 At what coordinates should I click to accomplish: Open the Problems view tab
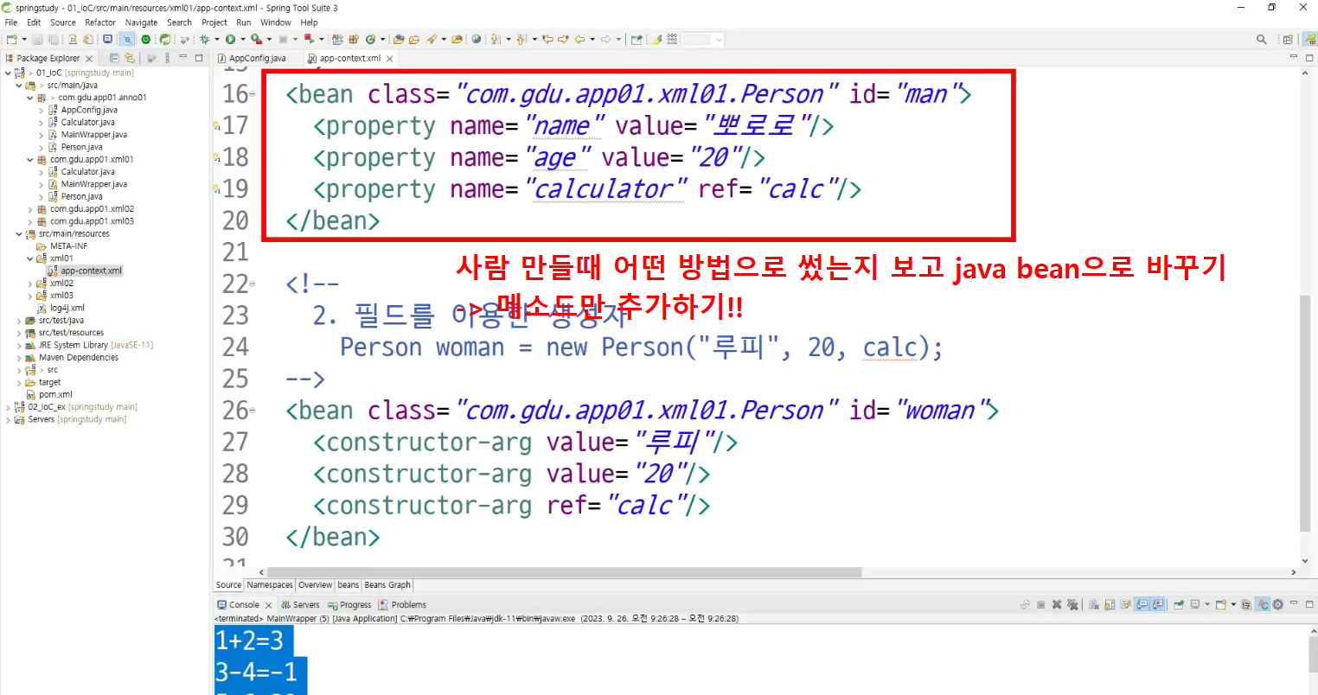tap(402, 605)
